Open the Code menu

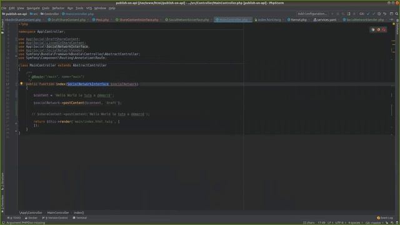(x=46, y=8)
